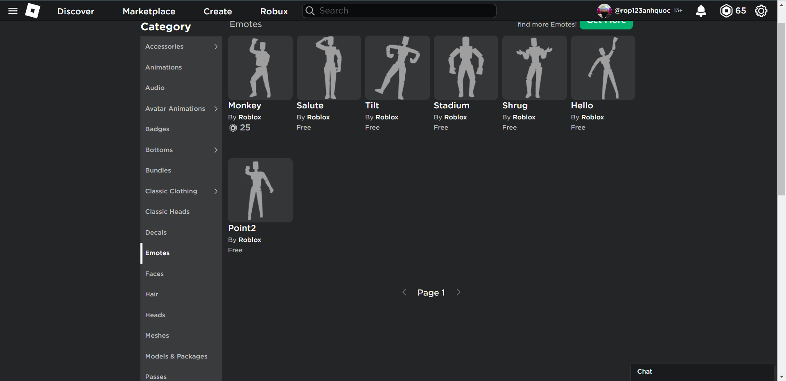Open the Salute emote thumbnail
This screenshot has height=381, width=786.
(329, 67)
